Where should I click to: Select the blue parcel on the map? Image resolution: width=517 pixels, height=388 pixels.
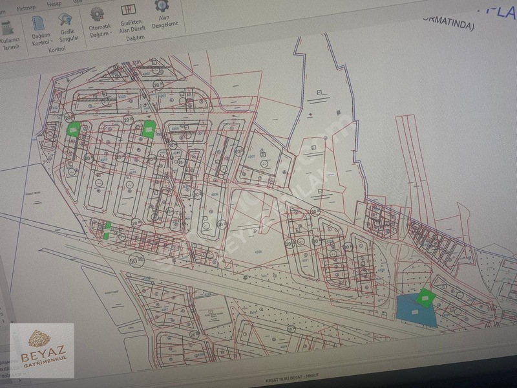point(415,312)
